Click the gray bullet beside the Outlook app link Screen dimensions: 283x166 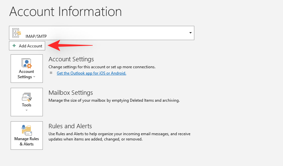51,73
